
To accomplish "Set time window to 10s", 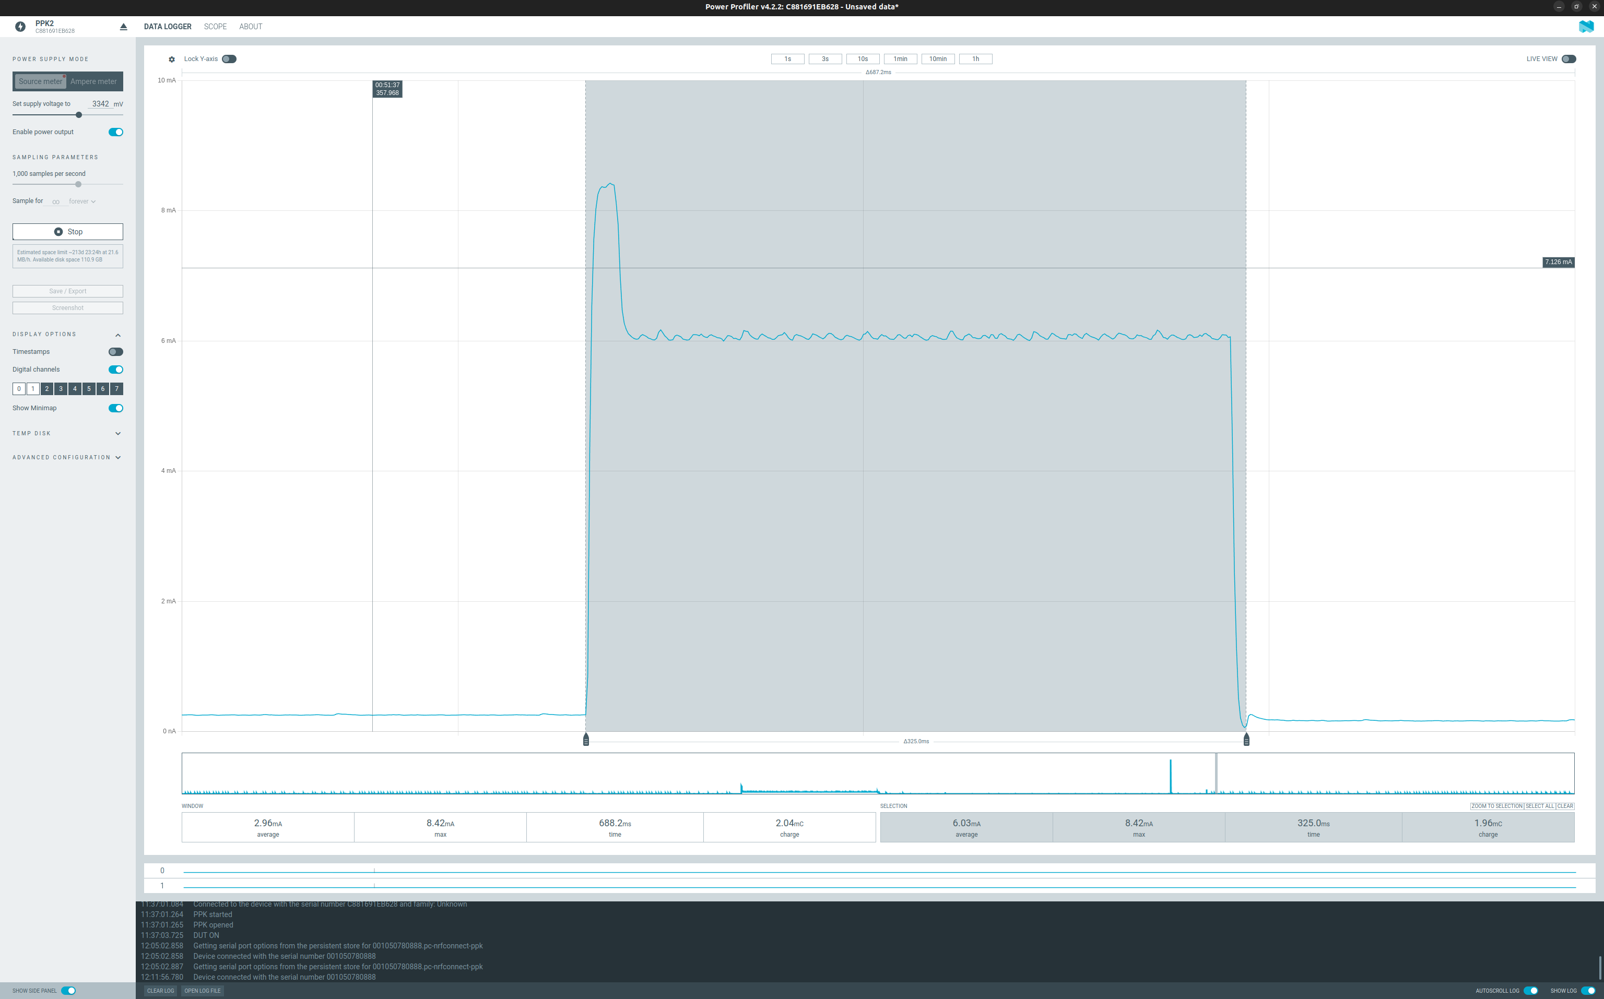I will pyautogui.click(x=863, y=59).
